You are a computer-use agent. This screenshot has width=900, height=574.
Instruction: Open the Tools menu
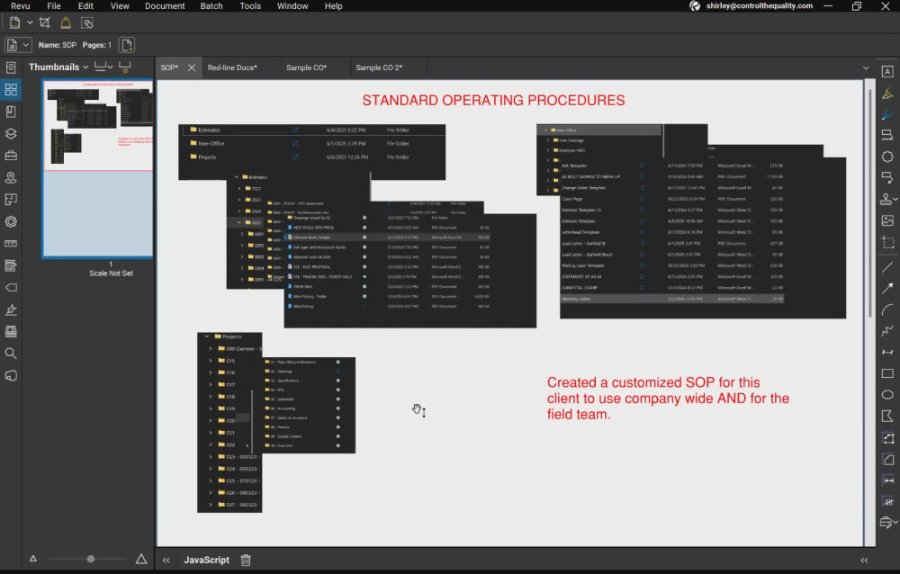click(x=250, y=6)
